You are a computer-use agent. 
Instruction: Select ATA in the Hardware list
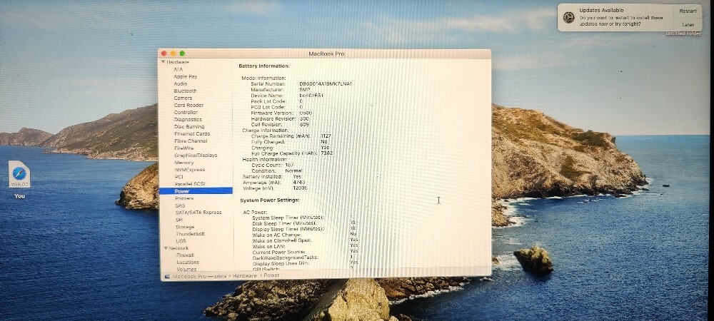coord(178,69)
